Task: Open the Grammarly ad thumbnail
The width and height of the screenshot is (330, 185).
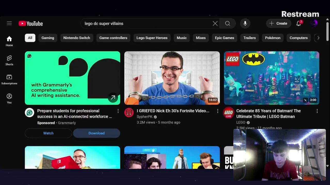Action: coord(72,78)
